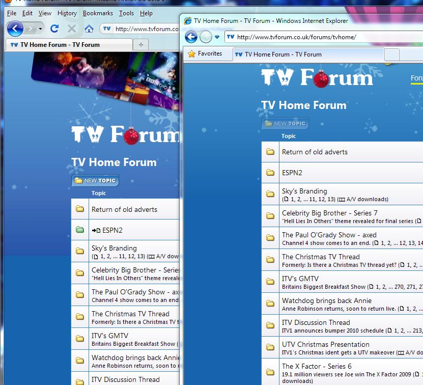Open Firefox back/forward history dropdown arrow

coord(40,29)
